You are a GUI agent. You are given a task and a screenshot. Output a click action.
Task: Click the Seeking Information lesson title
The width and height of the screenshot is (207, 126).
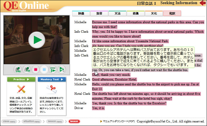[179, 3]
